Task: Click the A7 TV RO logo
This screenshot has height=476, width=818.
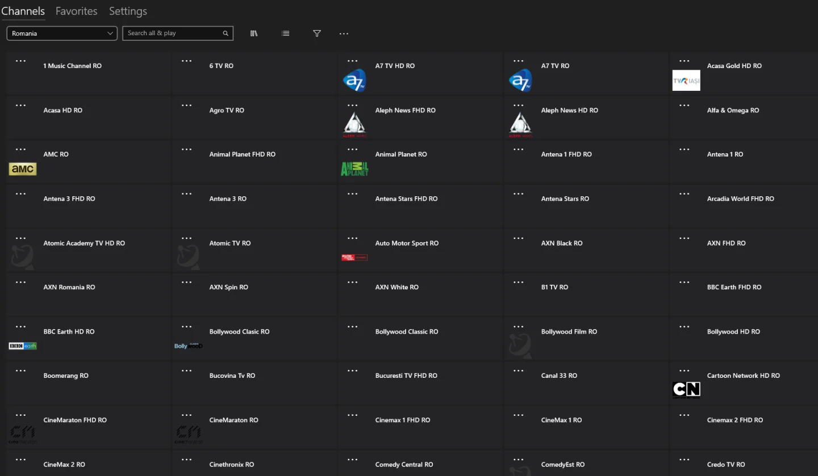Action: (x=520, y=81)
